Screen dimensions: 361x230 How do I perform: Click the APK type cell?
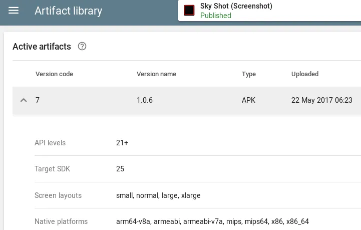coord(249,100)
